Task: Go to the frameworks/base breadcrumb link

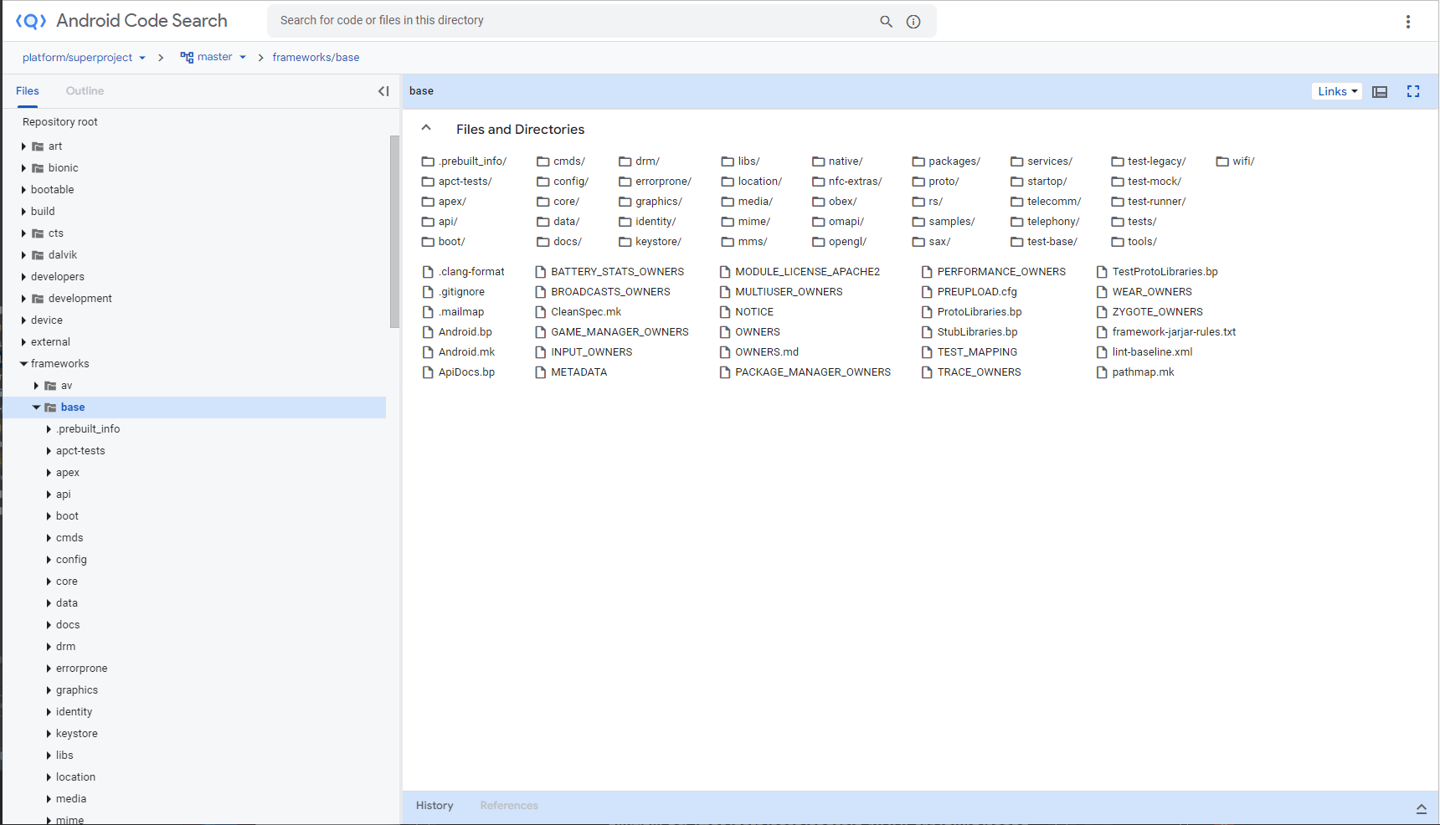Action: click(x=316, y=58)
